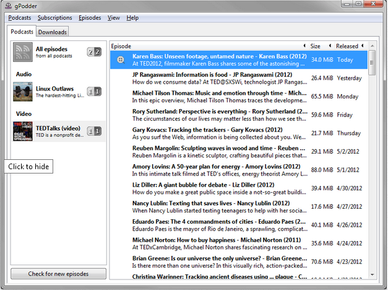
Task: Select the Brian Greene: only universe episode
Action: point(239,261)
